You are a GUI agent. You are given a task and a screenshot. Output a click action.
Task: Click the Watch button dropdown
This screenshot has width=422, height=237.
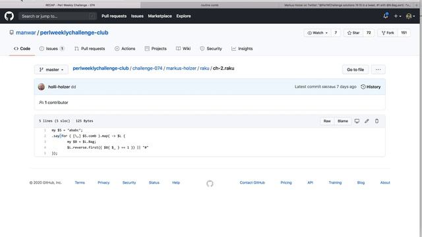pos(318,33)
